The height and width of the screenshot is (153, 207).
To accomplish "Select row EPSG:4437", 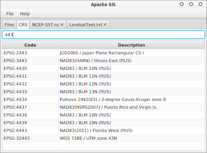I will click(x=103, y=107).
